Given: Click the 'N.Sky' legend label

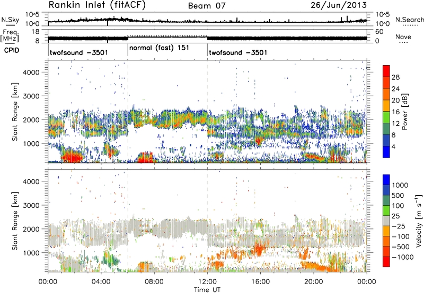Looking at the screenshot, I should (x=10, y=20).
